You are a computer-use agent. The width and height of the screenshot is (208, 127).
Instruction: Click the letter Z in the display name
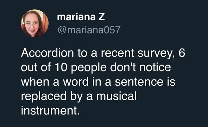[x=102, y=17]
